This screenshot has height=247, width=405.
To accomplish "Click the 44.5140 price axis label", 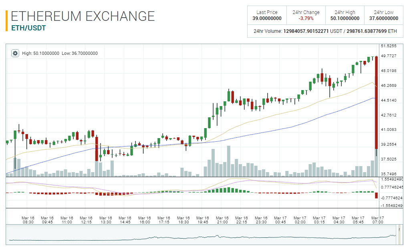I will (x=388, y=100).
